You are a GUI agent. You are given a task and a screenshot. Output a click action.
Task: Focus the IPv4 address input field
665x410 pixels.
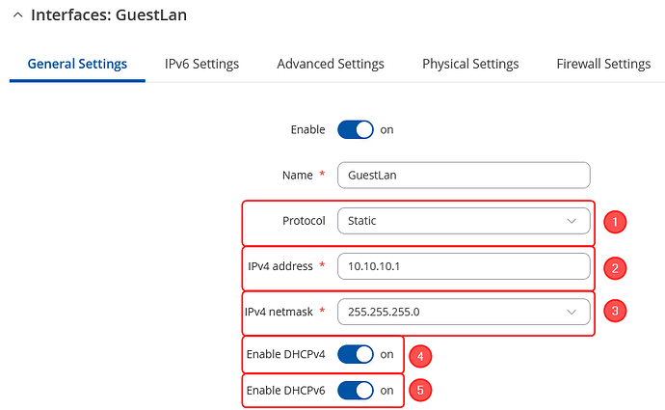[x=464, y=266]
